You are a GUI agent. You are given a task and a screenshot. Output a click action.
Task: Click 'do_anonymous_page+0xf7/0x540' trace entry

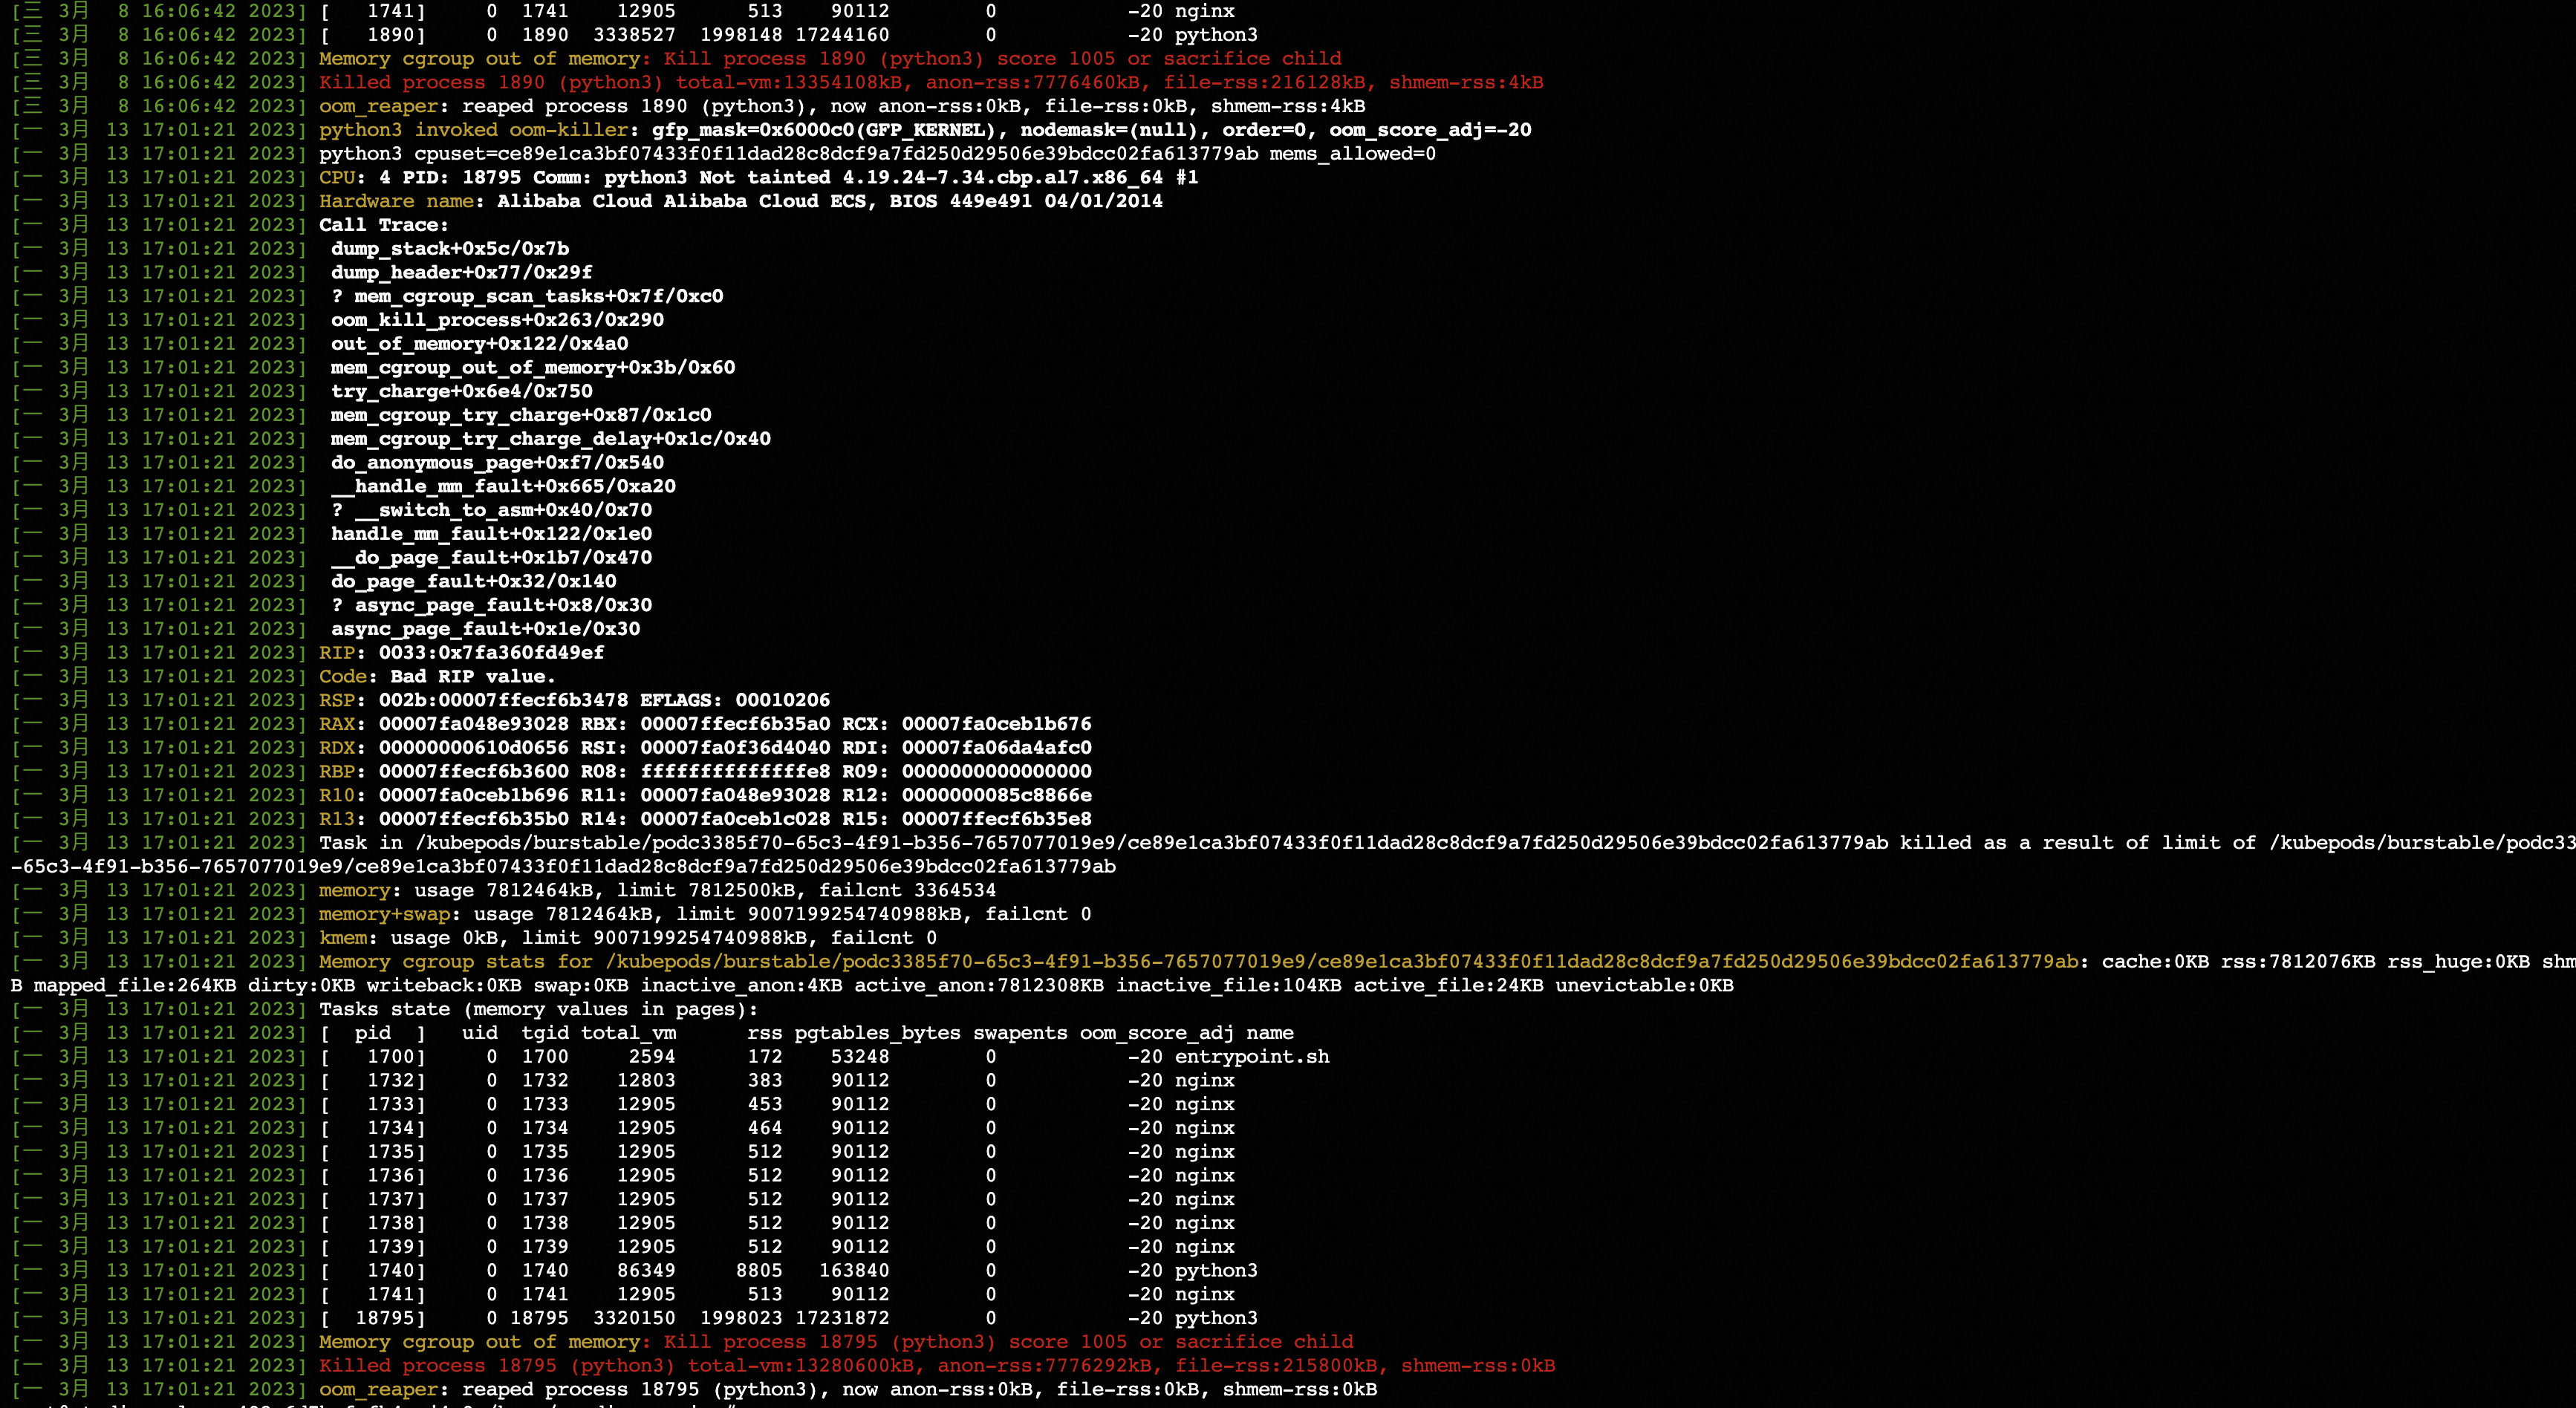(x=497, y=463)
